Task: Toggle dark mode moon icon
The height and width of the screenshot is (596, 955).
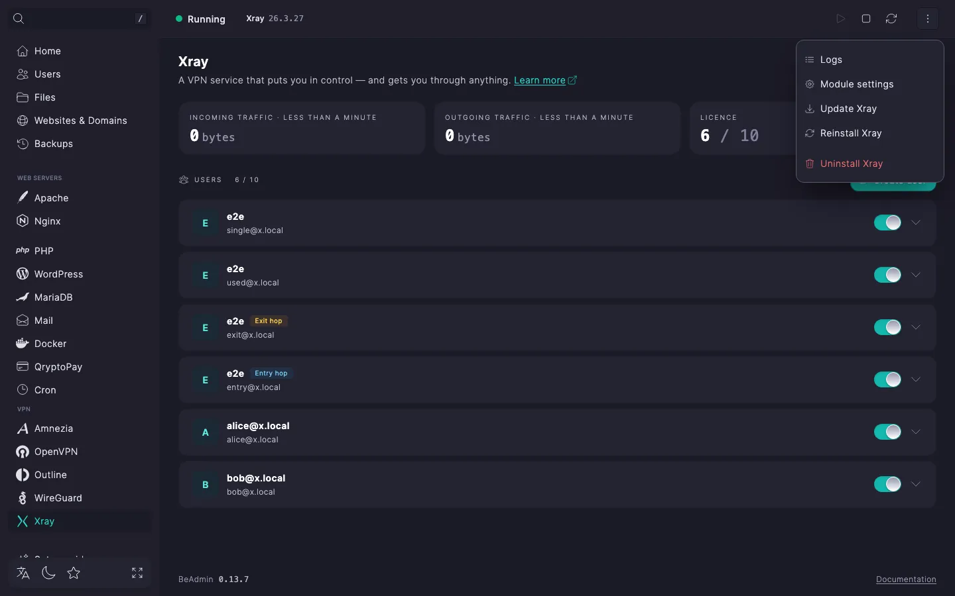Action: coord(48,573)
